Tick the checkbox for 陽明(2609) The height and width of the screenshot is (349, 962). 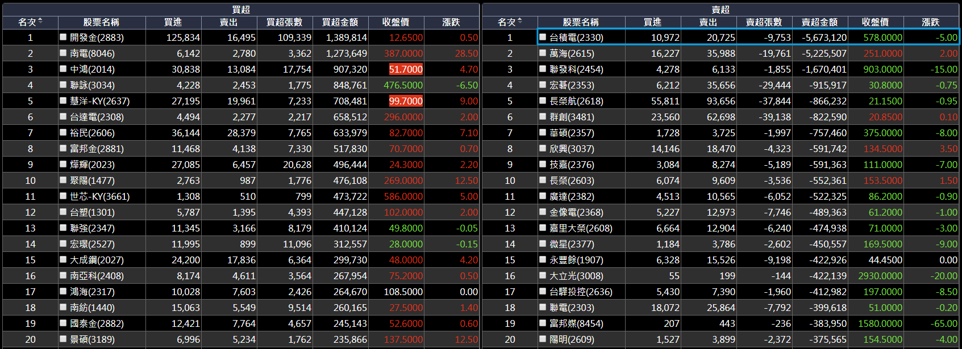(543, 339)
